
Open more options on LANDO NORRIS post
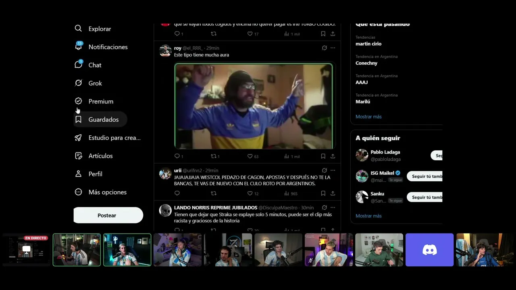click(333, 207)
